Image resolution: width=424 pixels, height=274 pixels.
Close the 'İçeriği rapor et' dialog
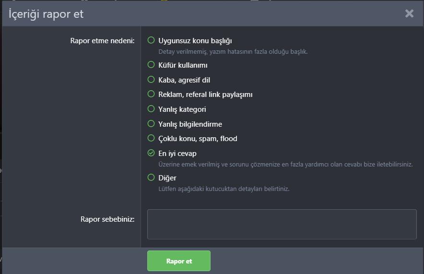pos(409,13)
